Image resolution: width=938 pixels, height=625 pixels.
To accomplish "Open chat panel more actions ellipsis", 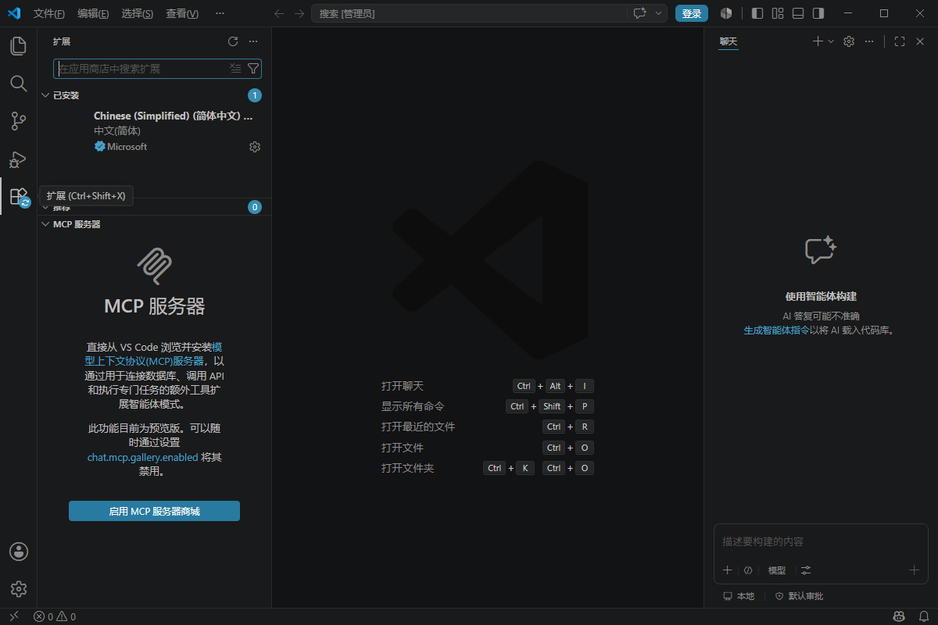I will [869, 41].
